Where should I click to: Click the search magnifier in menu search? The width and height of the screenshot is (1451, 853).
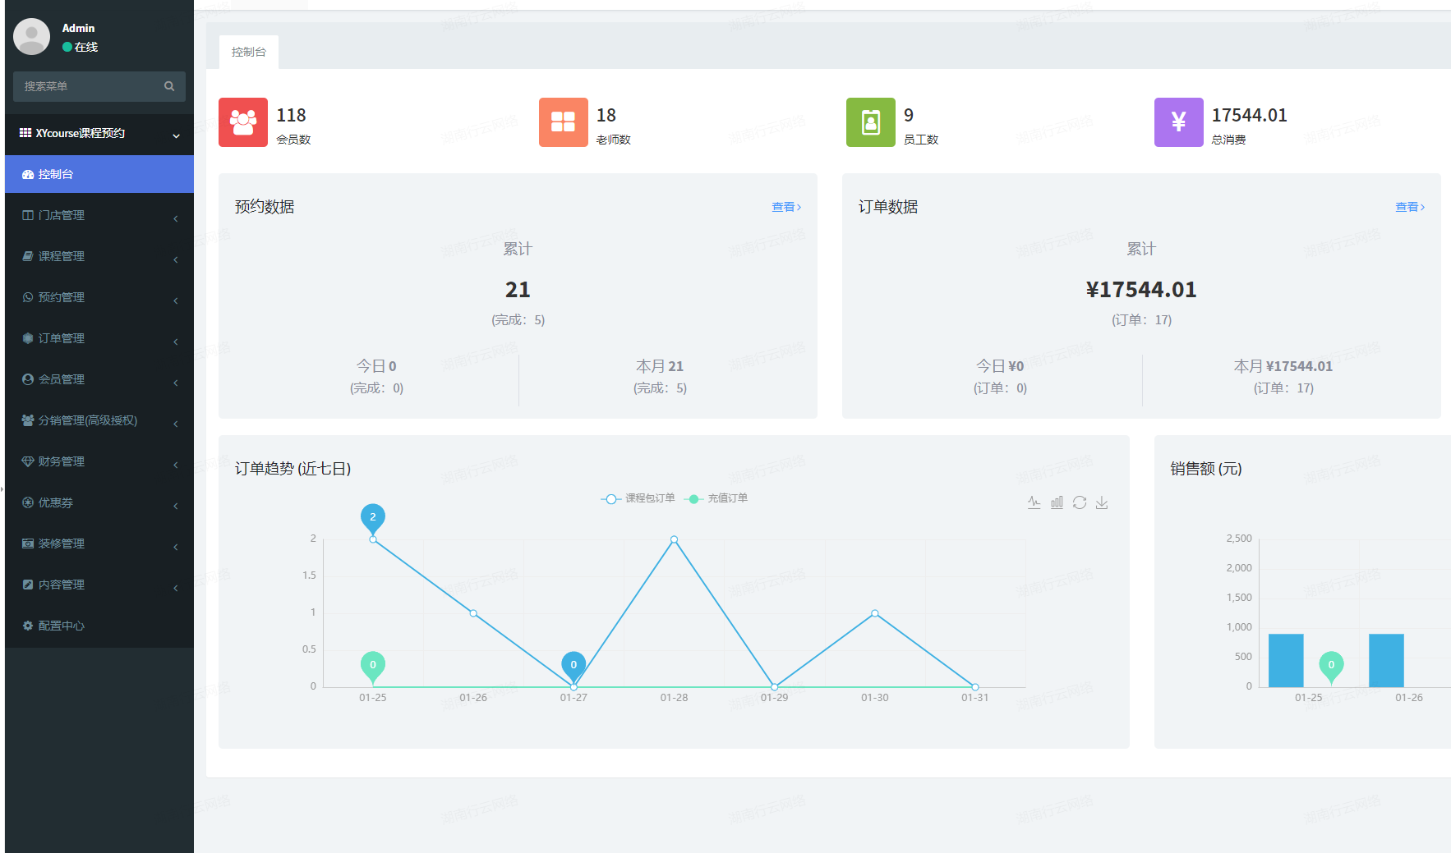click(x=169, y=86)
